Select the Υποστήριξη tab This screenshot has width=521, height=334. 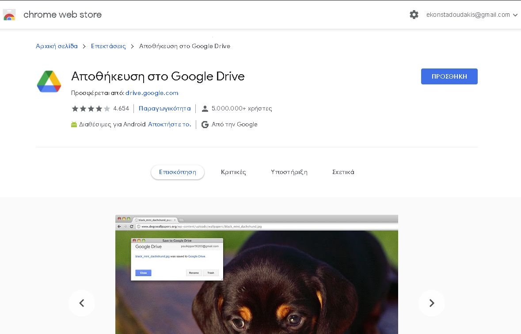(289, 172)
